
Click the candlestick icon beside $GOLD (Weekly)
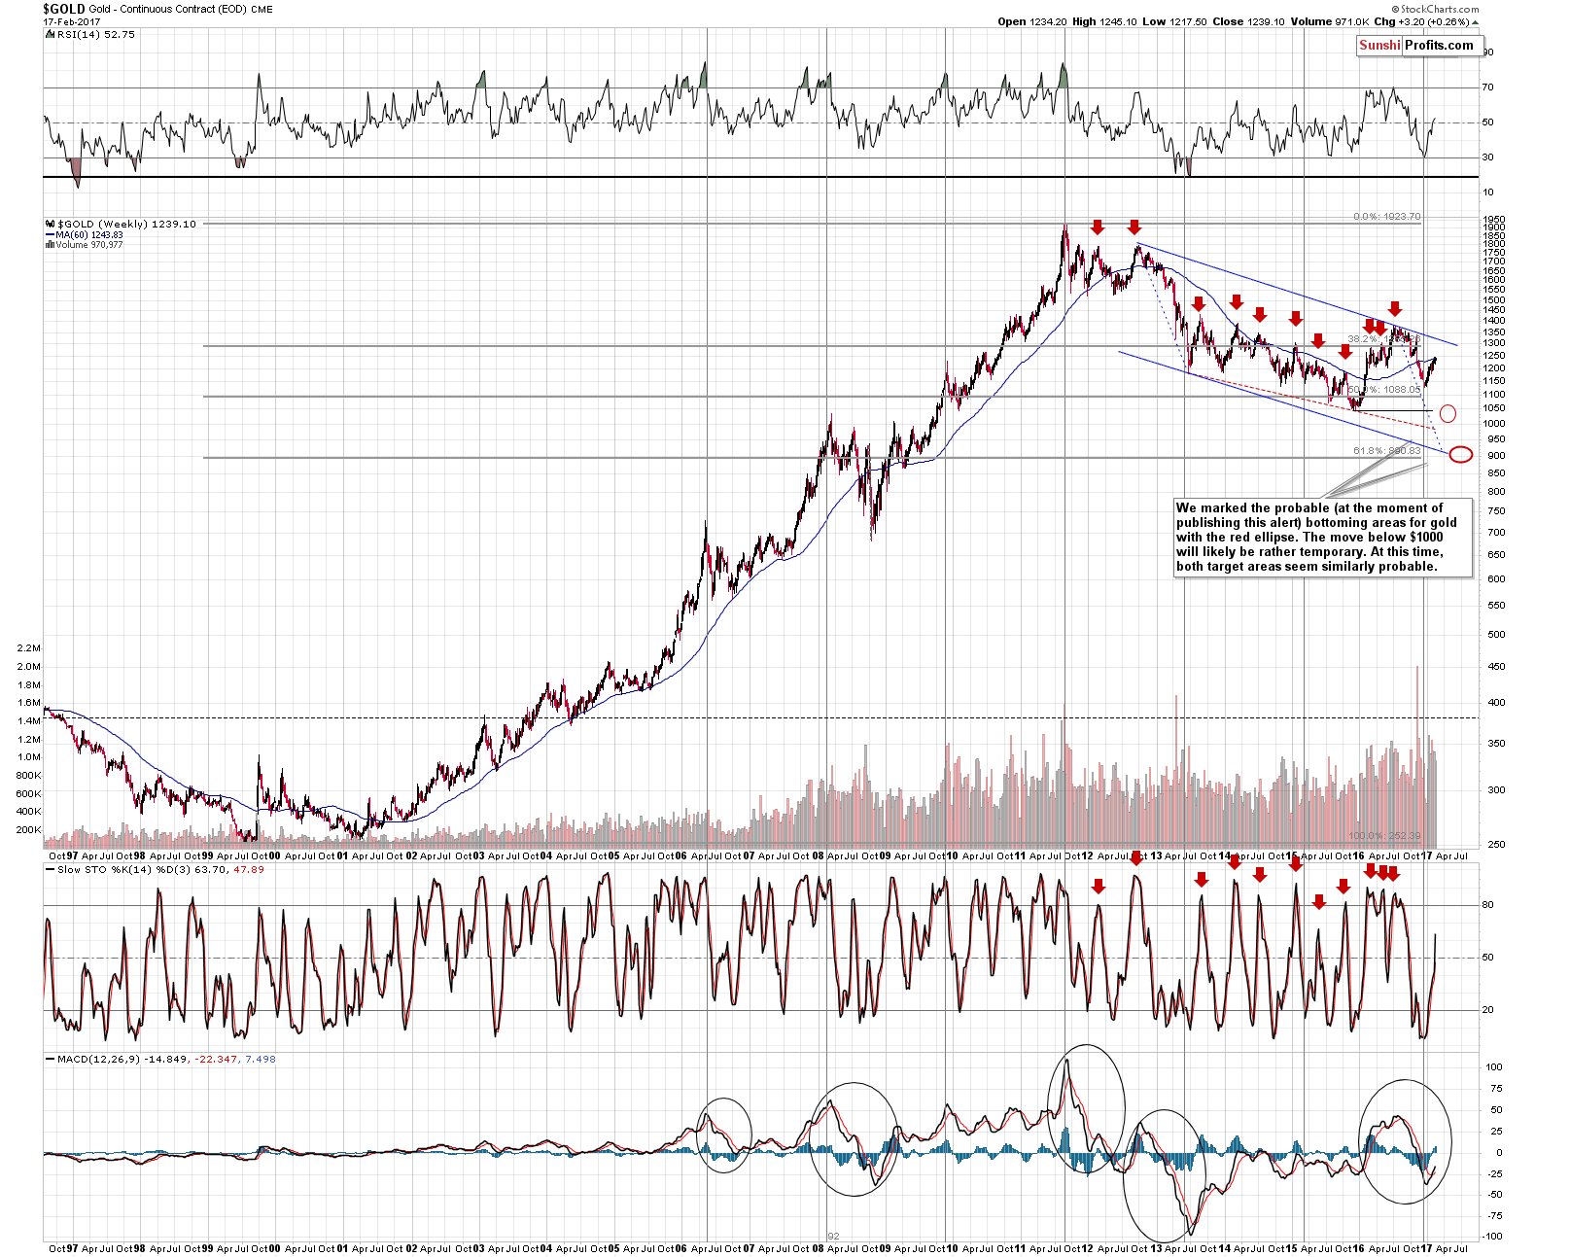(x=51, y=224)
